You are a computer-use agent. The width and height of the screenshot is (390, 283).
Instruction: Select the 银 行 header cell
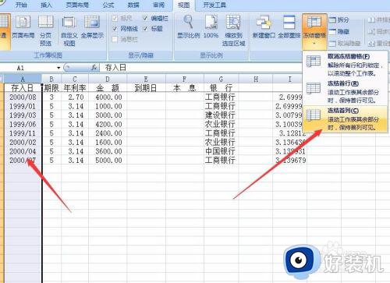point(221,88)
